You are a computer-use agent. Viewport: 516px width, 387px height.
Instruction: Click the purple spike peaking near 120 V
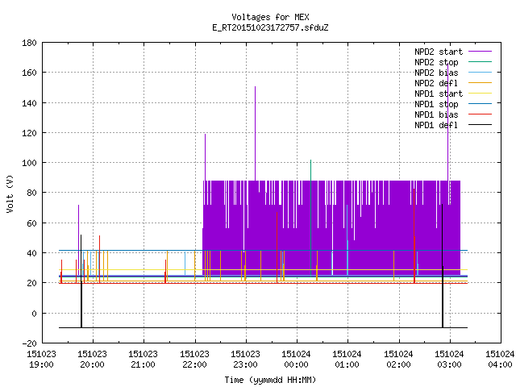(x=205, y=156)
